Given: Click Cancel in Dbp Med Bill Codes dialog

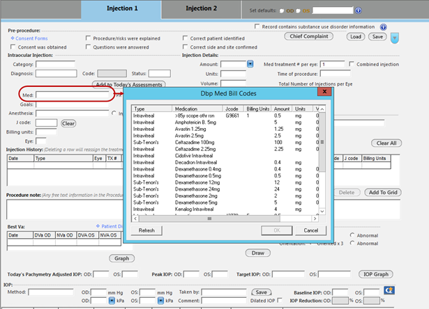Looking at the screenshot, I should (311, 230).
